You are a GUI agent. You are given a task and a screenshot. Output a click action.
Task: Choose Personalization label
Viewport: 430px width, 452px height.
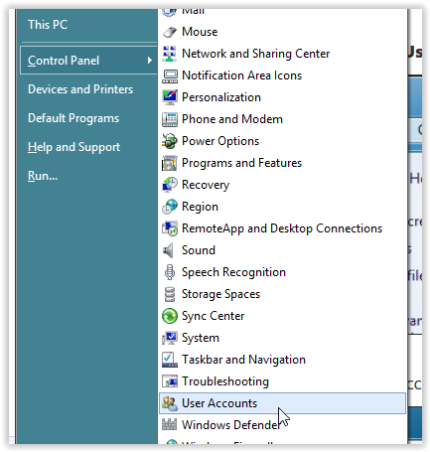[221, 97]
